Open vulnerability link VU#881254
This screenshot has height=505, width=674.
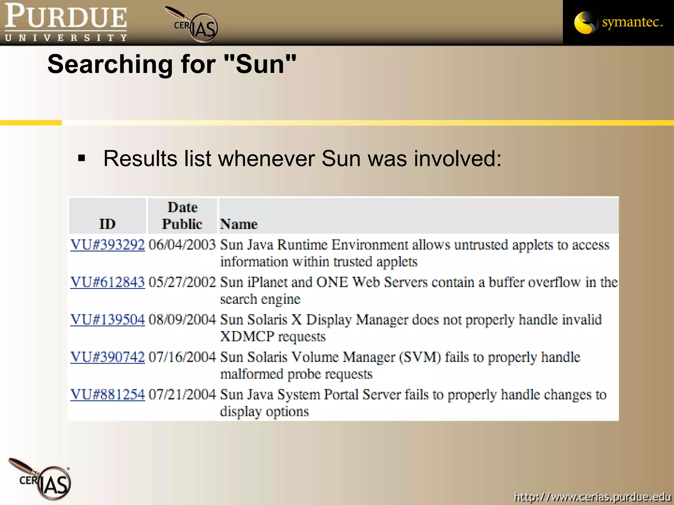[108, 395]
